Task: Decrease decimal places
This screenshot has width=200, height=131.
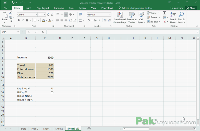Action: 109,20
